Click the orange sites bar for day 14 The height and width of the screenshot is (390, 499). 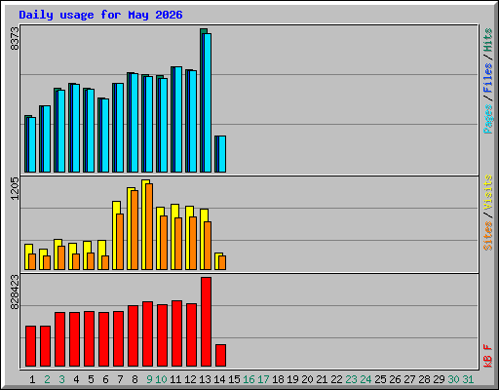tap(222, 262)
